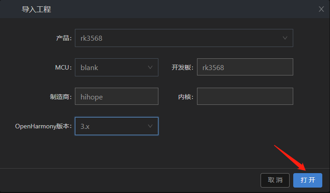The image size is (330, 193).
Task: Click the MCU dropdown chevron arrow
Action: (x=150, y=67)
